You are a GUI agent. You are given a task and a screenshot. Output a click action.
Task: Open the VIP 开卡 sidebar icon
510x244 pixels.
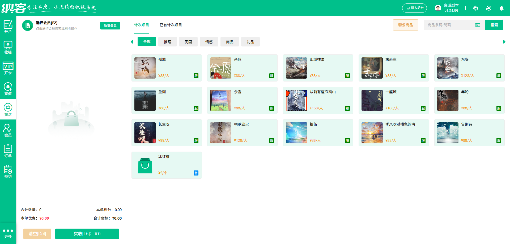8,68
